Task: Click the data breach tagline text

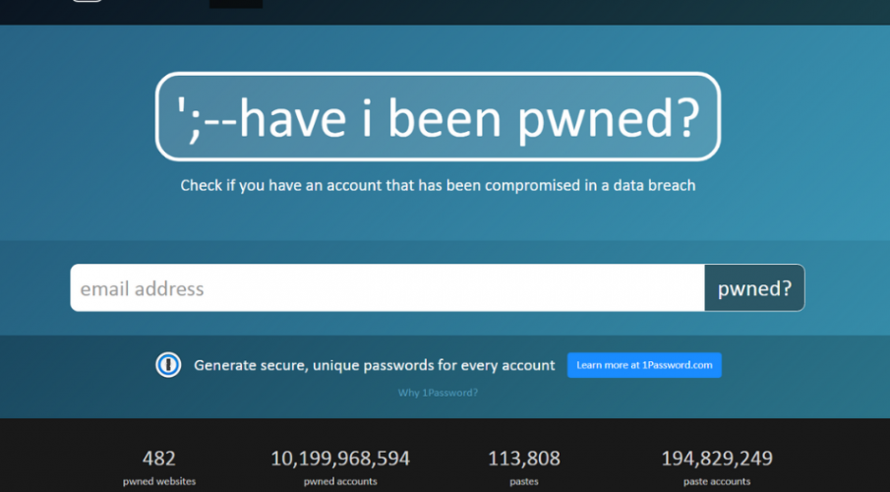Action: click(438, 185)
